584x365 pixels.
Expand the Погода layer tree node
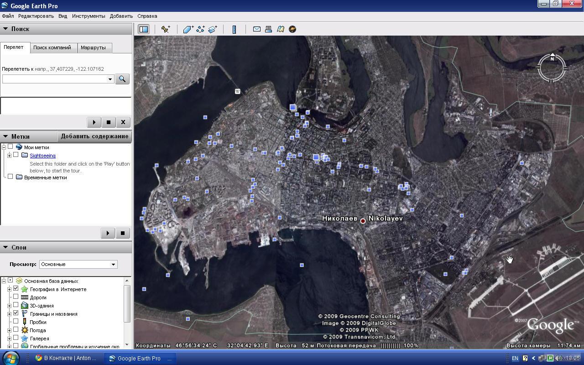coord(9,330)
